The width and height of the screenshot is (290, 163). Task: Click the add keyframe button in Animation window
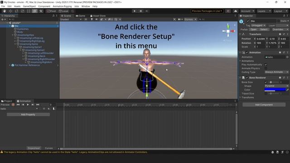click(x=49, y=109)
